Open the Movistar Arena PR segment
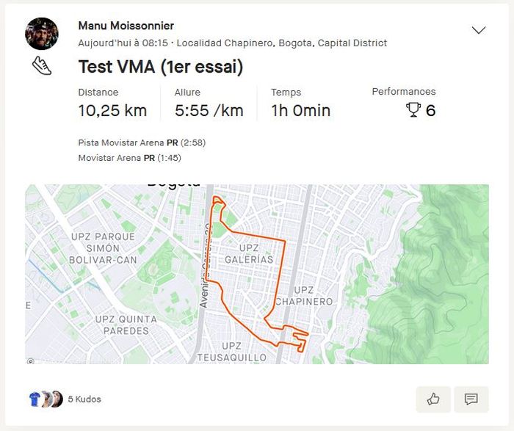The width and height of the screenshot is (514, 431). pos(110,158)
